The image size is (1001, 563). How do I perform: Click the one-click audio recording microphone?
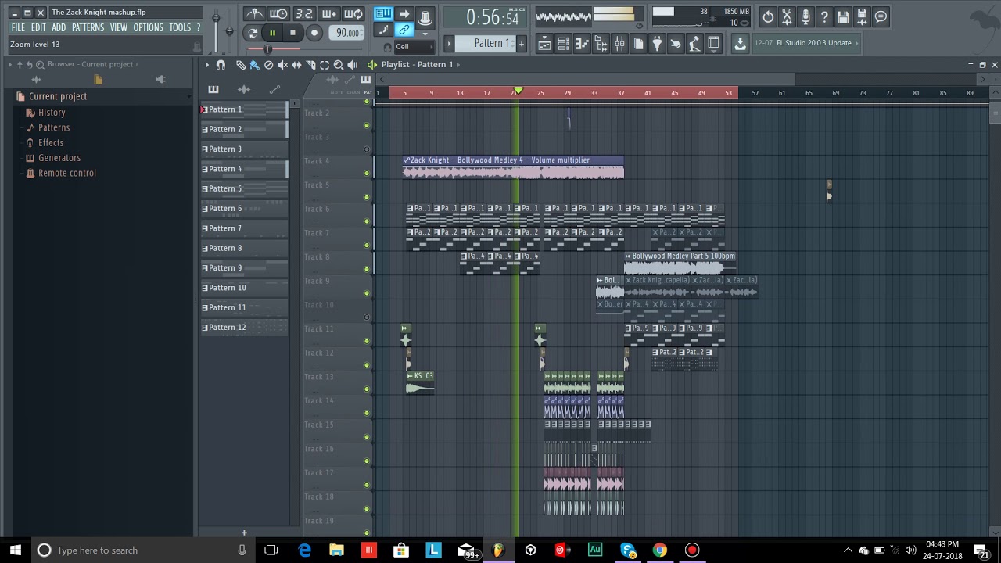[x=805, y=16]
